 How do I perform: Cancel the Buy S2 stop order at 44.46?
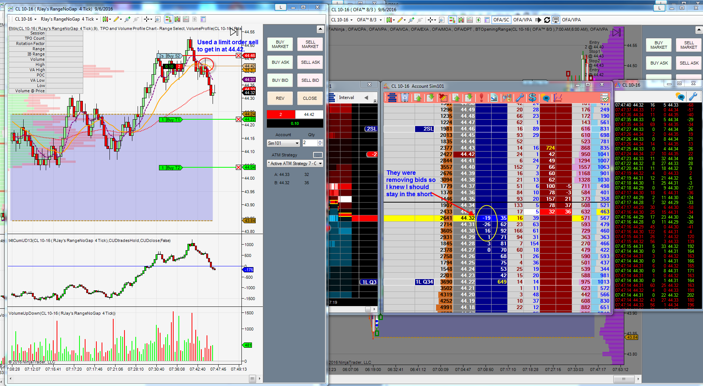tap(238, 56)
